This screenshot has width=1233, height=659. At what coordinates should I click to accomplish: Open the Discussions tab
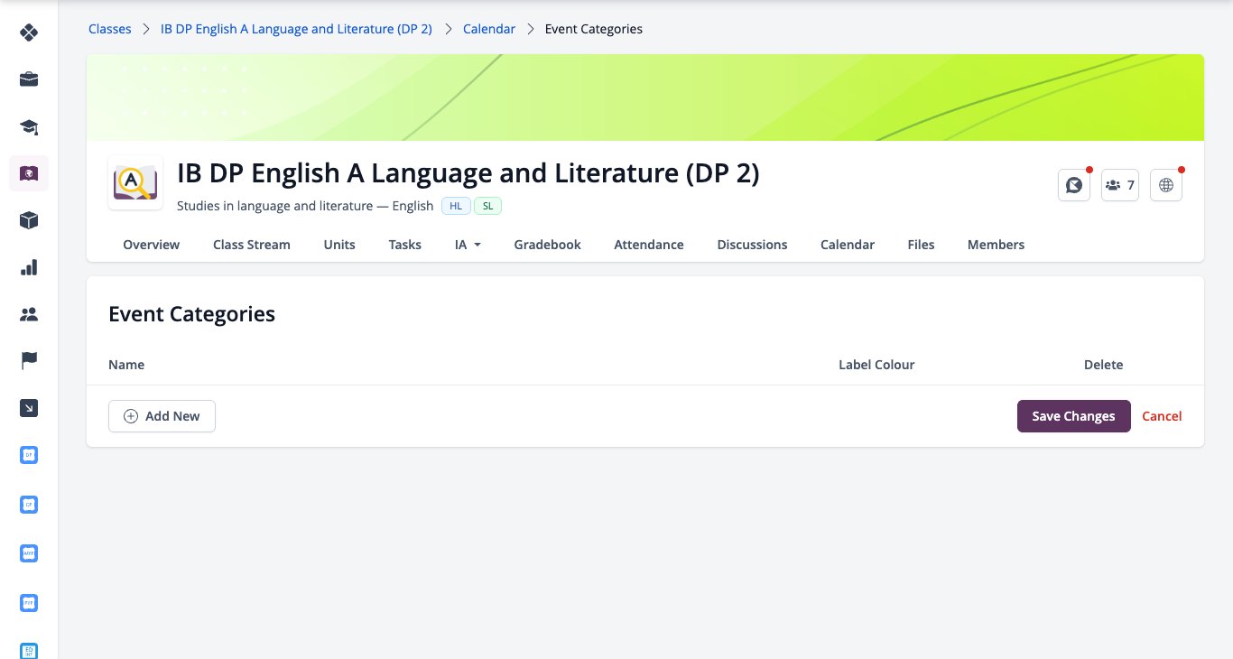752,245
